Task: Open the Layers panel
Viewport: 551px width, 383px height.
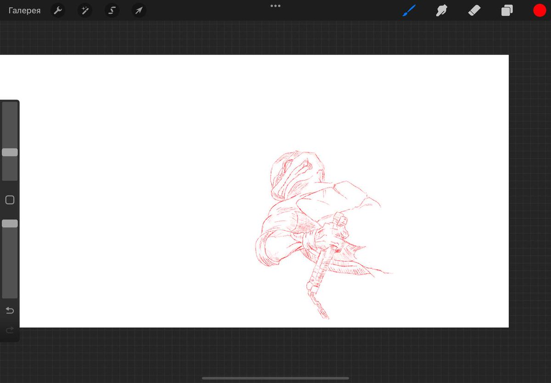Action: click(x=507, y=10)
